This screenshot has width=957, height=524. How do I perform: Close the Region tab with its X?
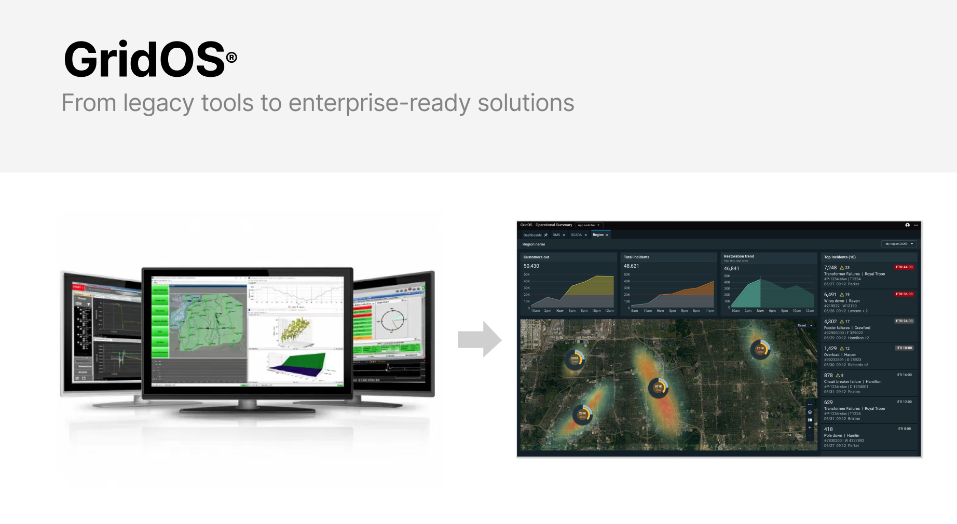[607, 235]
